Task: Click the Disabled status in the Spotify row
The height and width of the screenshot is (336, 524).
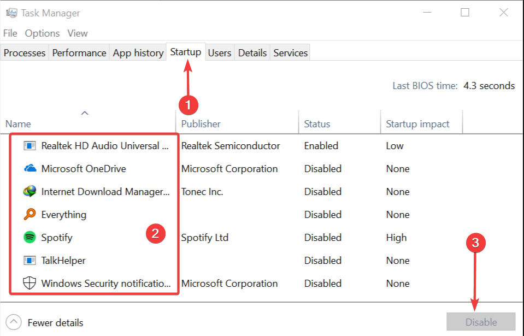Action: 323,238
